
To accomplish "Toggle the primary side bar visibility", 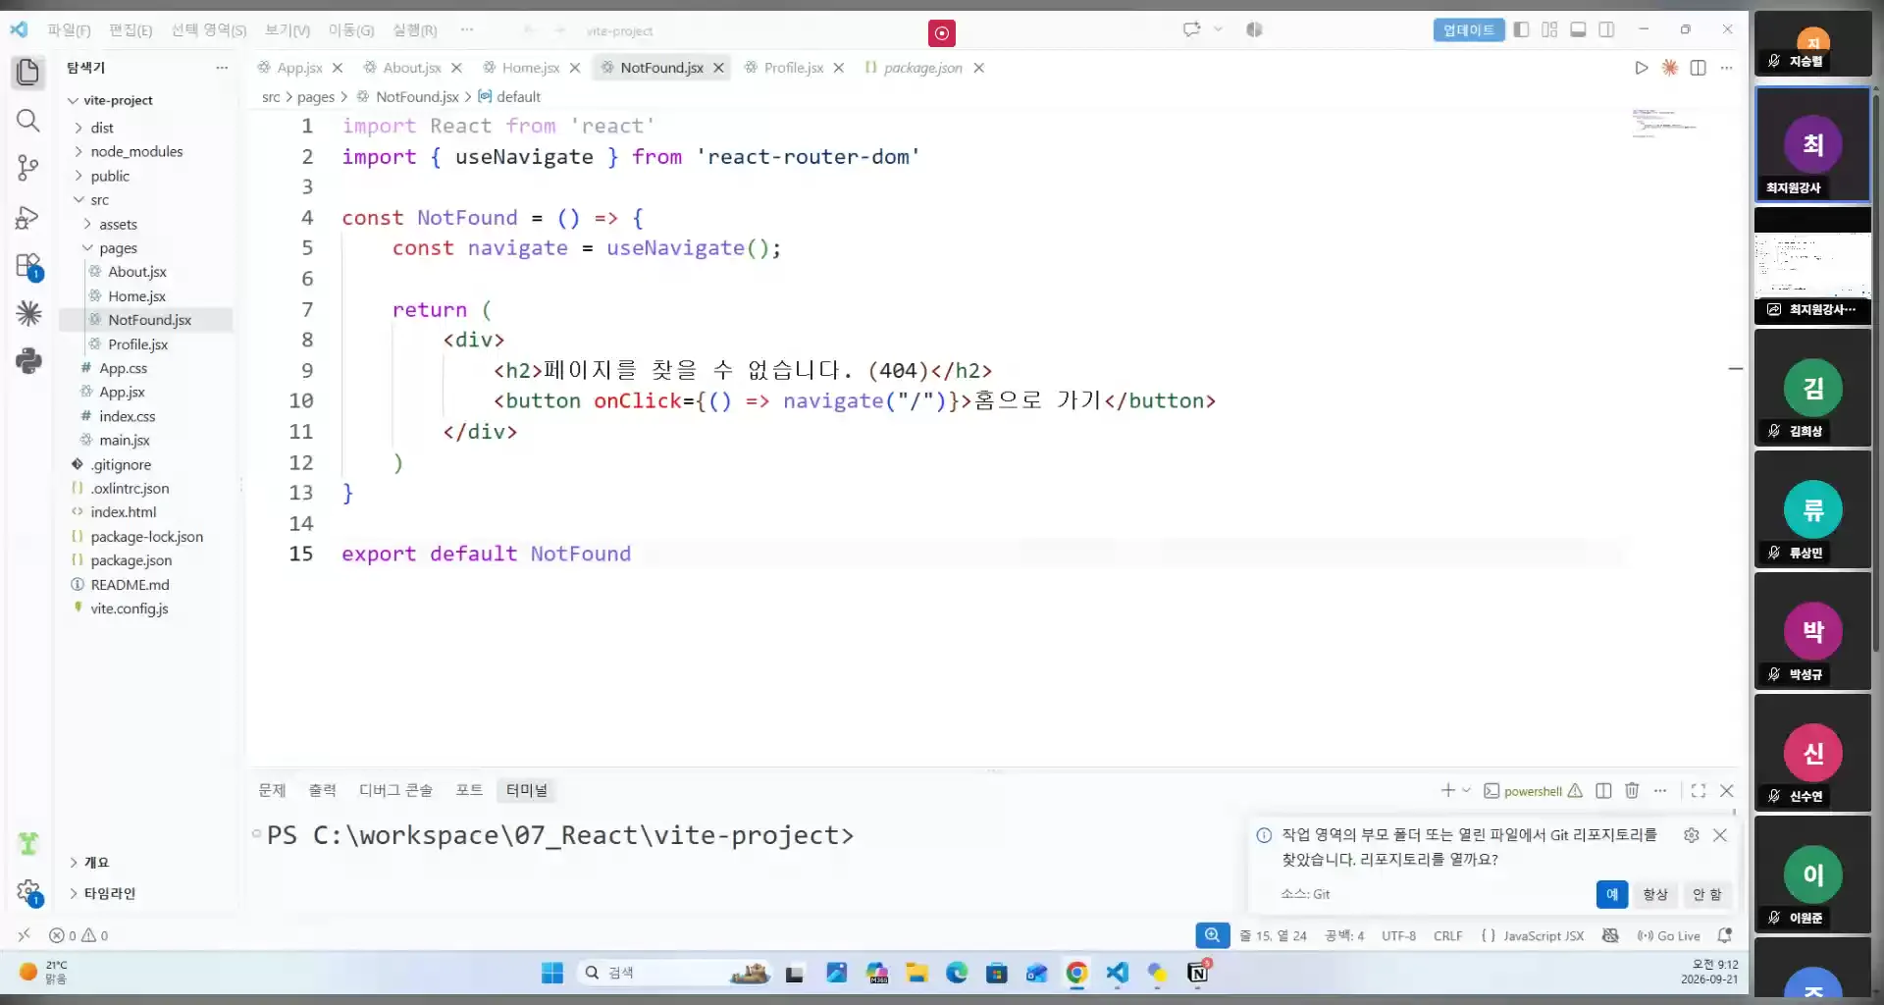I will point(1521,29).
